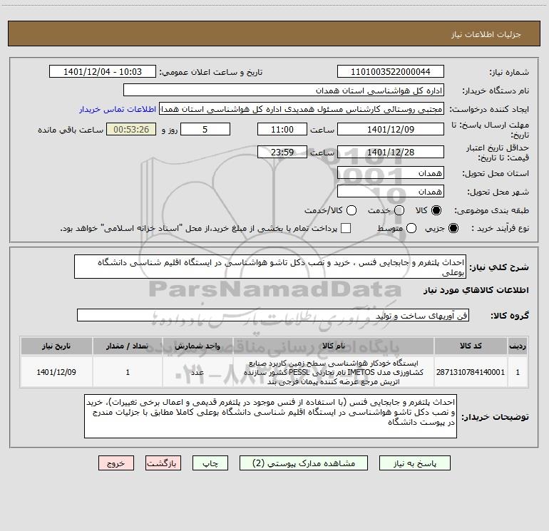The width and height of the screenshot is (549, 531).
Task: Click the چاپ print button
Action: [210, 463]
